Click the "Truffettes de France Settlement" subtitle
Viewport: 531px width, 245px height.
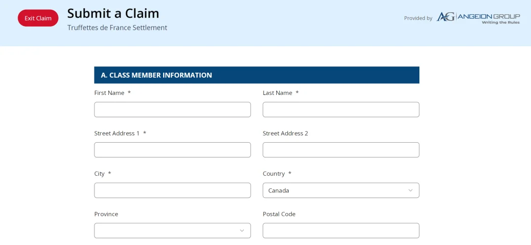tap(117, 28)
